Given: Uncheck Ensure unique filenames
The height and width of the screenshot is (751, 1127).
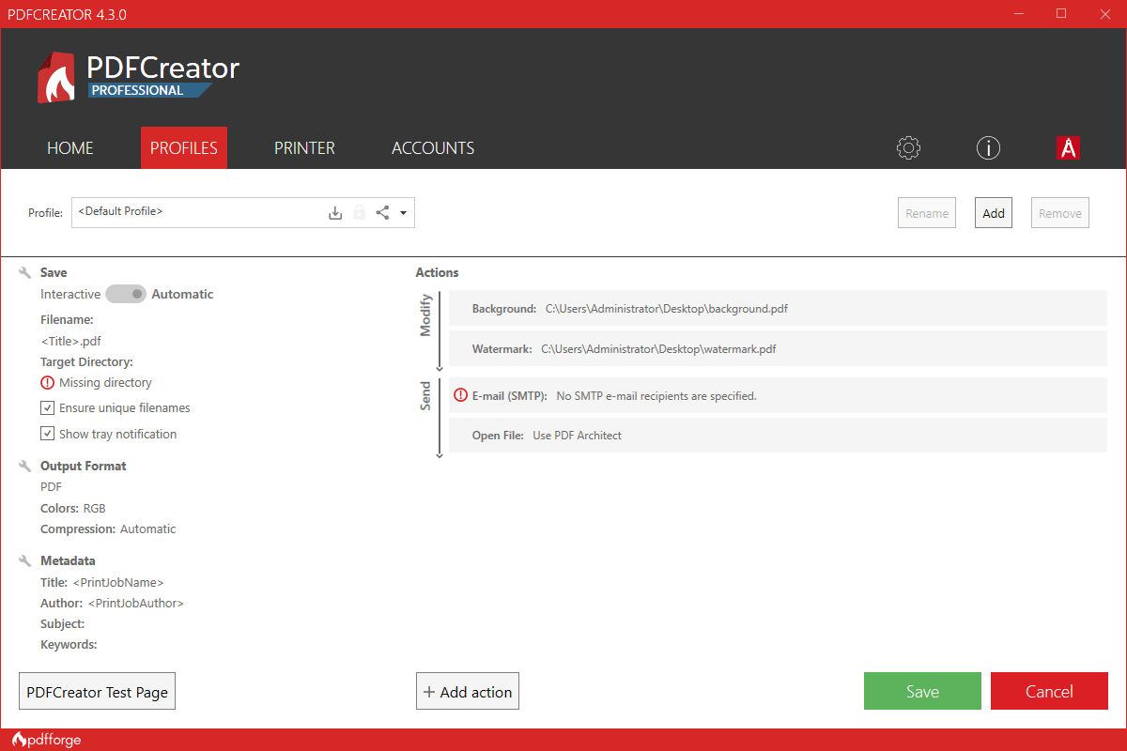Looking at the screenshot, I should 47,408.
